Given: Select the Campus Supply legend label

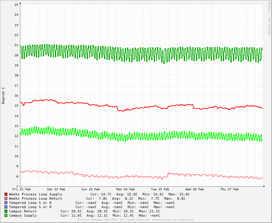Looking at the screenshot, I should (23, 215).
